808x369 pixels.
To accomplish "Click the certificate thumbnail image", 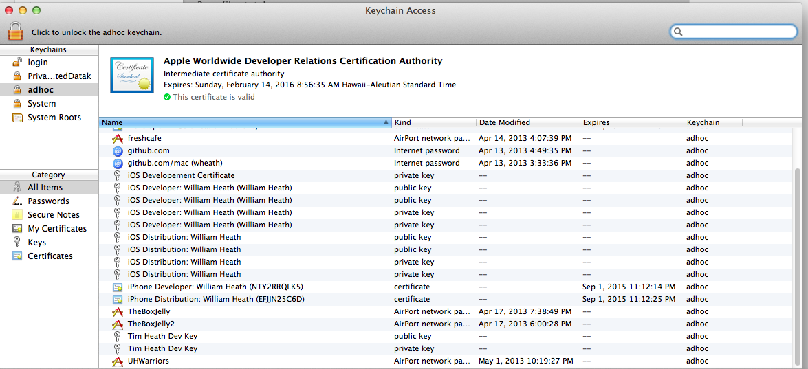I will click(131, 75).
